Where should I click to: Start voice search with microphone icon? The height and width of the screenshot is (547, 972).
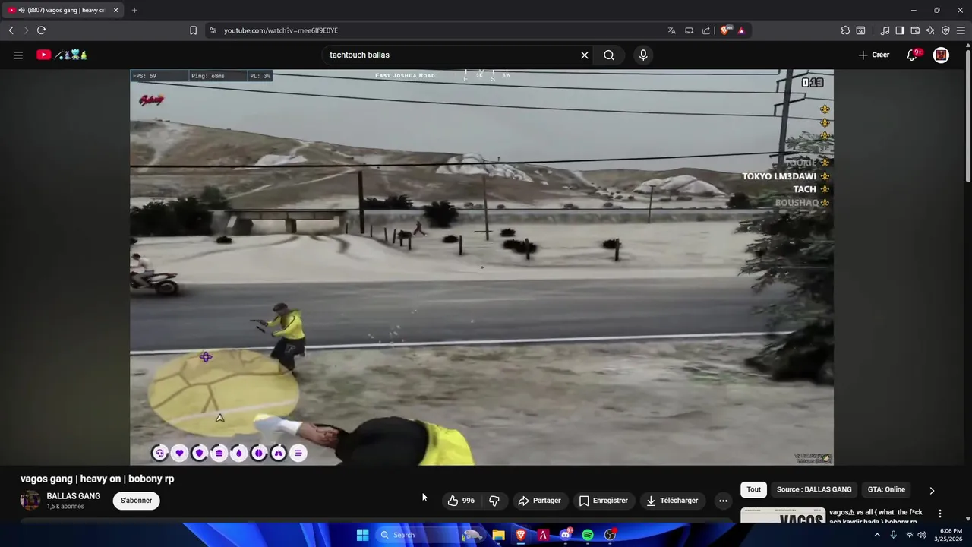point(643,55)
